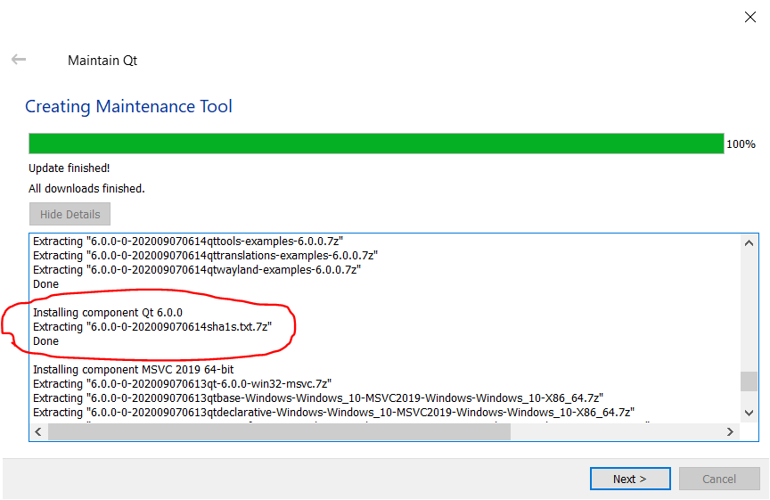Click the qt-6.0.0-win32-msvc.7z extracting line

pyautogui.click(x=182, y=383)
